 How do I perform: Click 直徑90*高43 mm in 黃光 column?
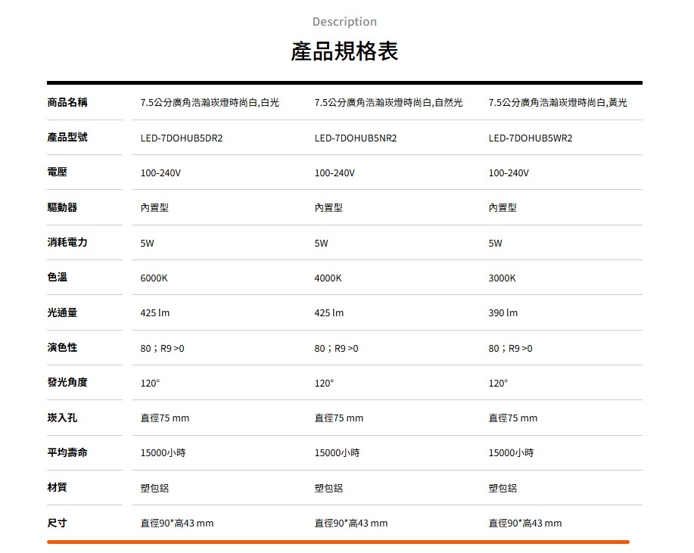pos(525,523)
